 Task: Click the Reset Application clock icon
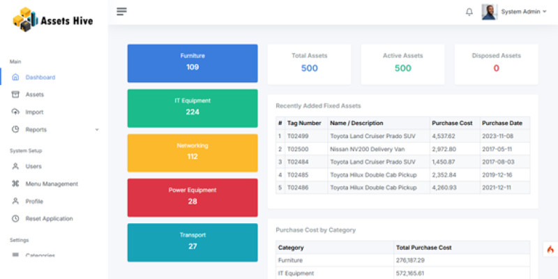[x=15, y=218]
